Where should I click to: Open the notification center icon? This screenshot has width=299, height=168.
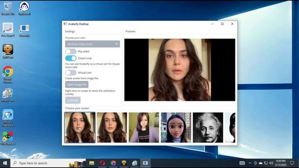tap(292, 163)
